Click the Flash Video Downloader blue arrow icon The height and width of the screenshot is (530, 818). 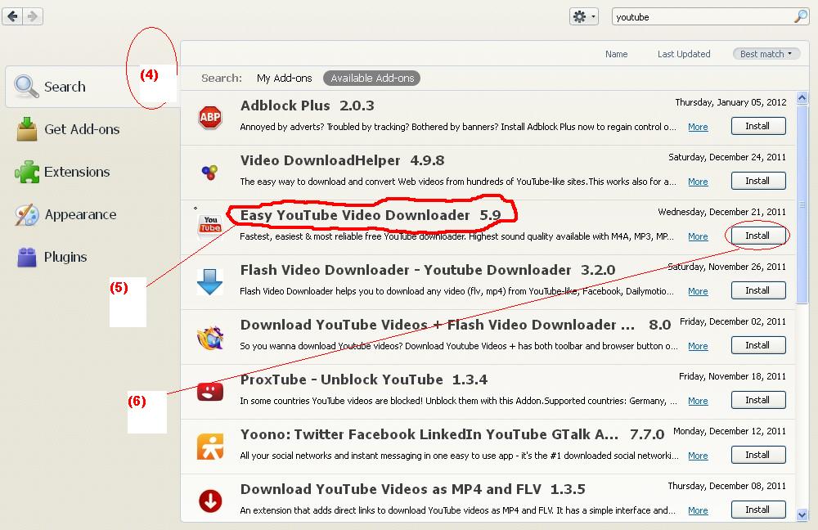[x=209, y=282]
